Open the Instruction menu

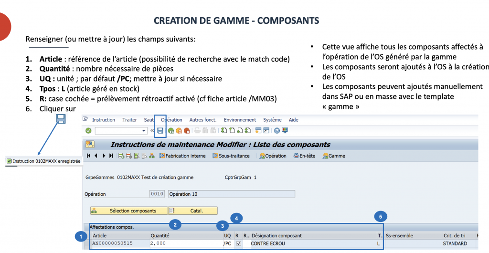[x=103, y=120]
